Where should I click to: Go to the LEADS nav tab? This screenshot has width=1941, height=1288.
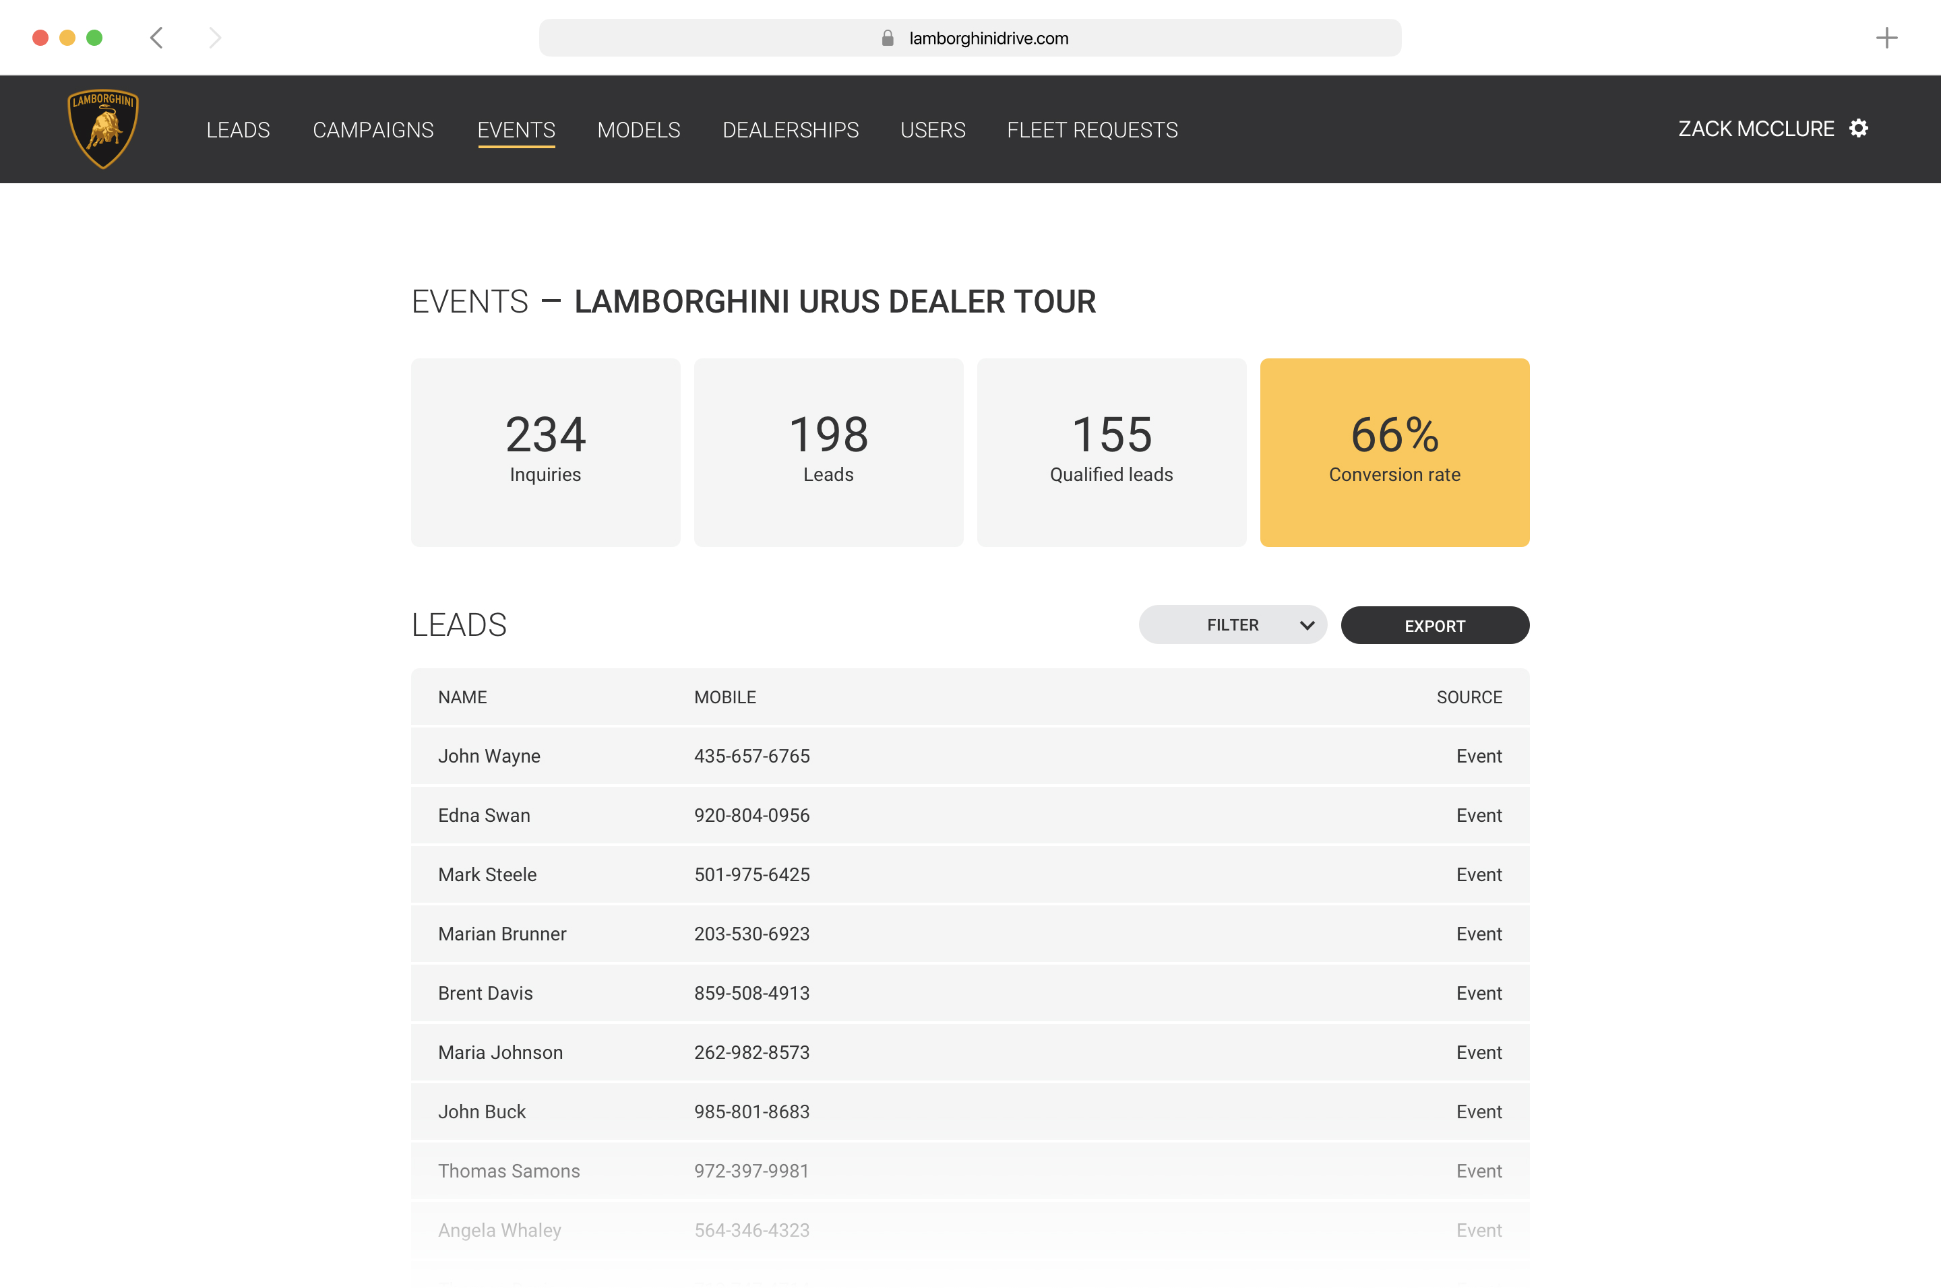coord(237,130)
